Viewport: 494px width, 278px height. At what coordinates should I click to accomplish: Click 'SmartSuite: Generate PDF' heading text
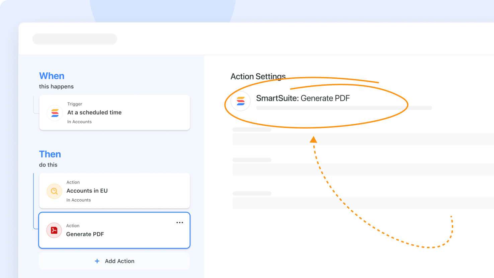click(303, 98)
